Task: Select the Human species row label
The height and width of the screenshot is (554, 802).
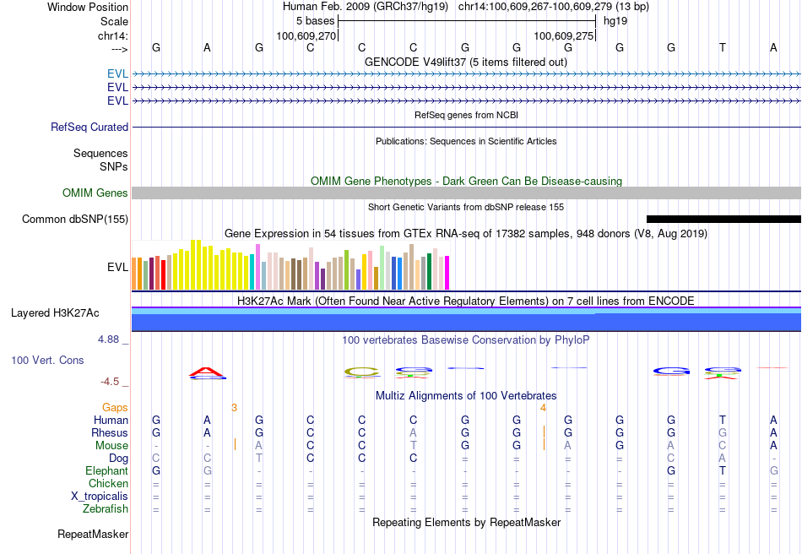Action: (x=111, y=420)
